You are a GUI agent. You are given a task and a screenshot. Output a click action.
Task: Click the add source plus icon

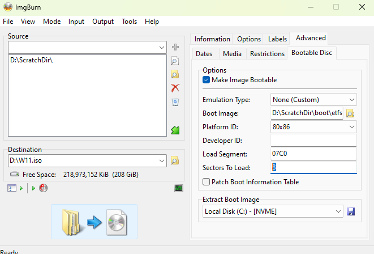[x=175, y=47]
